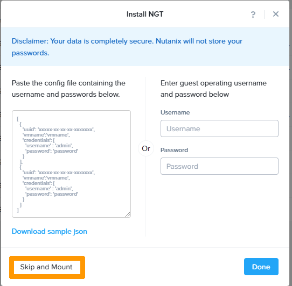Click the Install NGT dialog title
Image resolution: width=292 pixels, height=286 pixels.
point(145,15)
